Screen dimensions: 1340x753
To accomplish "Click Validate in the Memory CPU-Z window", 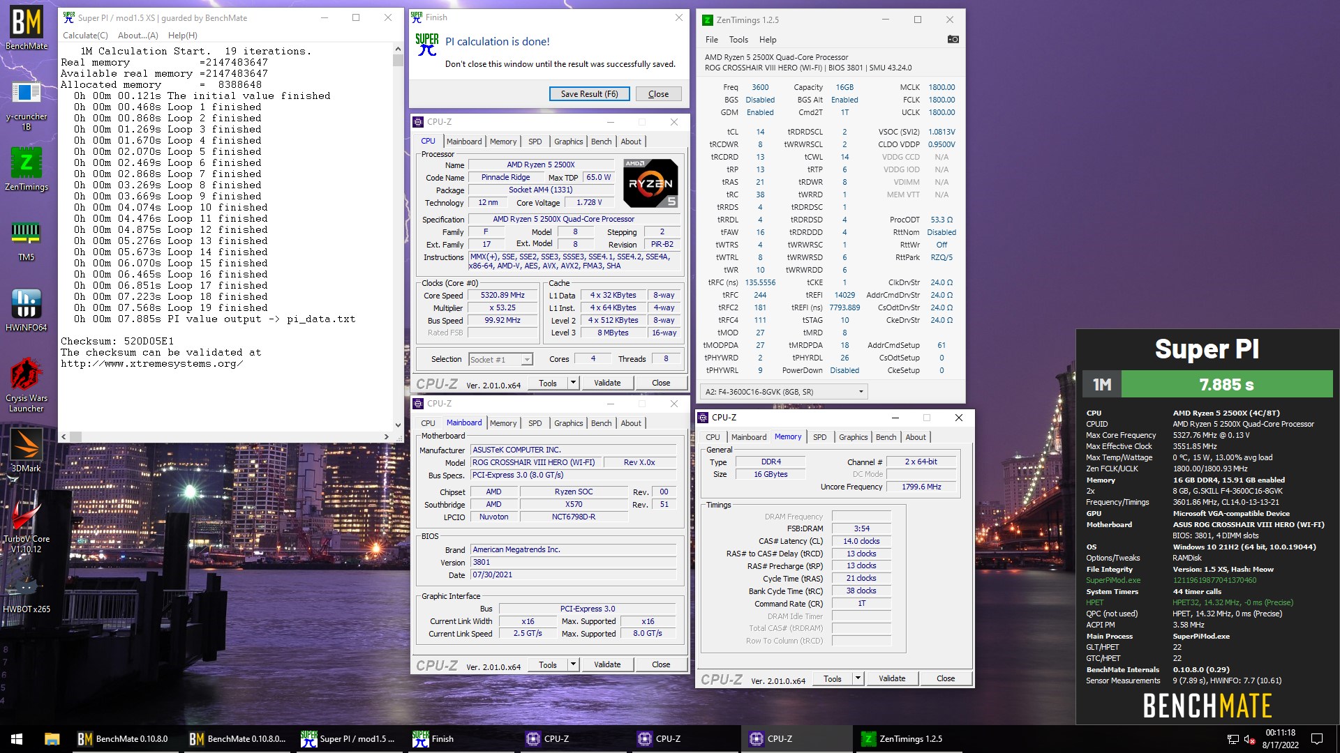I will click(892, 678).
